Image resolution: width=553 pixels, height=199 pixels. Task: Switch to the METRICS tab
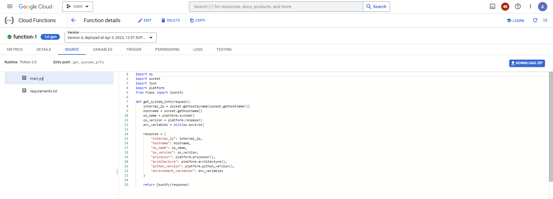(x=15, y=50)
